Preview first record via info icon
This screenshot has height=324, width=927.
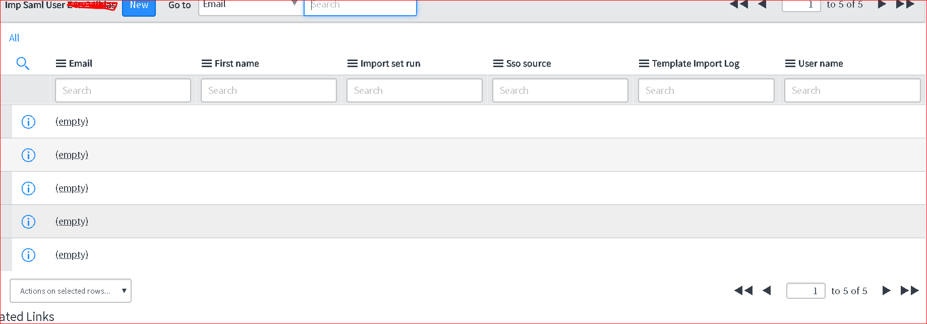tap(28, 122)
